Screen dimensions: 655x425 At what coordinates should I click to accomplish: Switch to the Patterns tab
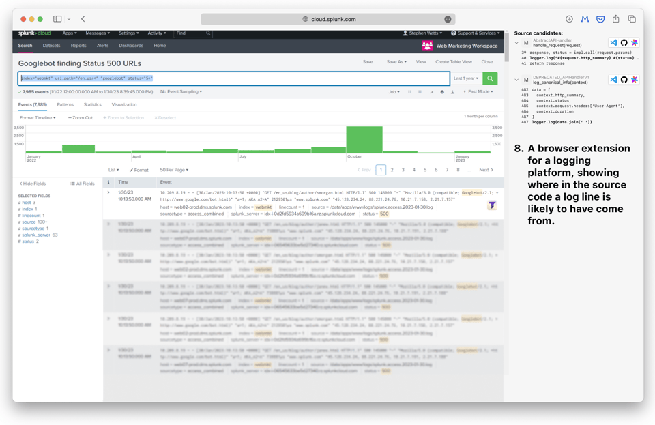[x=65, y=104]
